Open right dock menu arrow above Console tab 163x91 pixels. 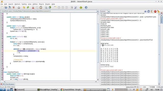[x=161, y=15]
